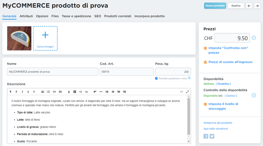Click the Nuovo prodotto button
This screenshot has height=146, width=263.
[x=215, y=6]
